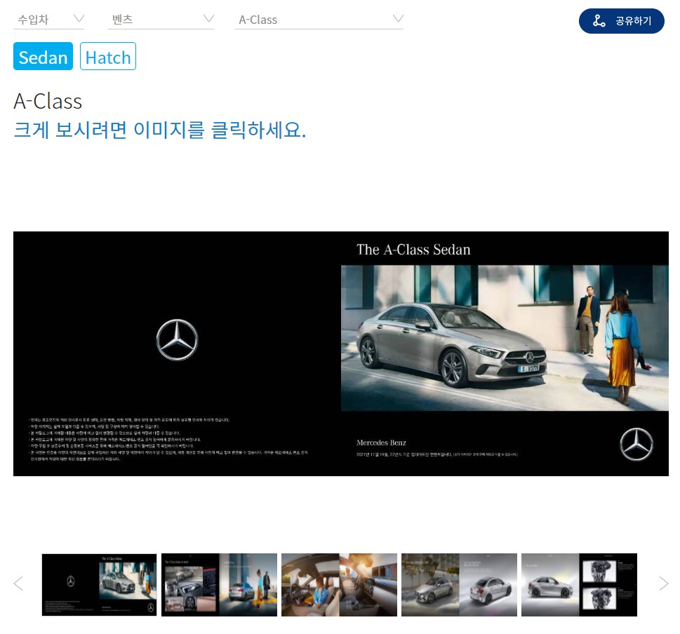
Task: Select the fifth thumbnail showing engine photos
Action: pos(579,585)
